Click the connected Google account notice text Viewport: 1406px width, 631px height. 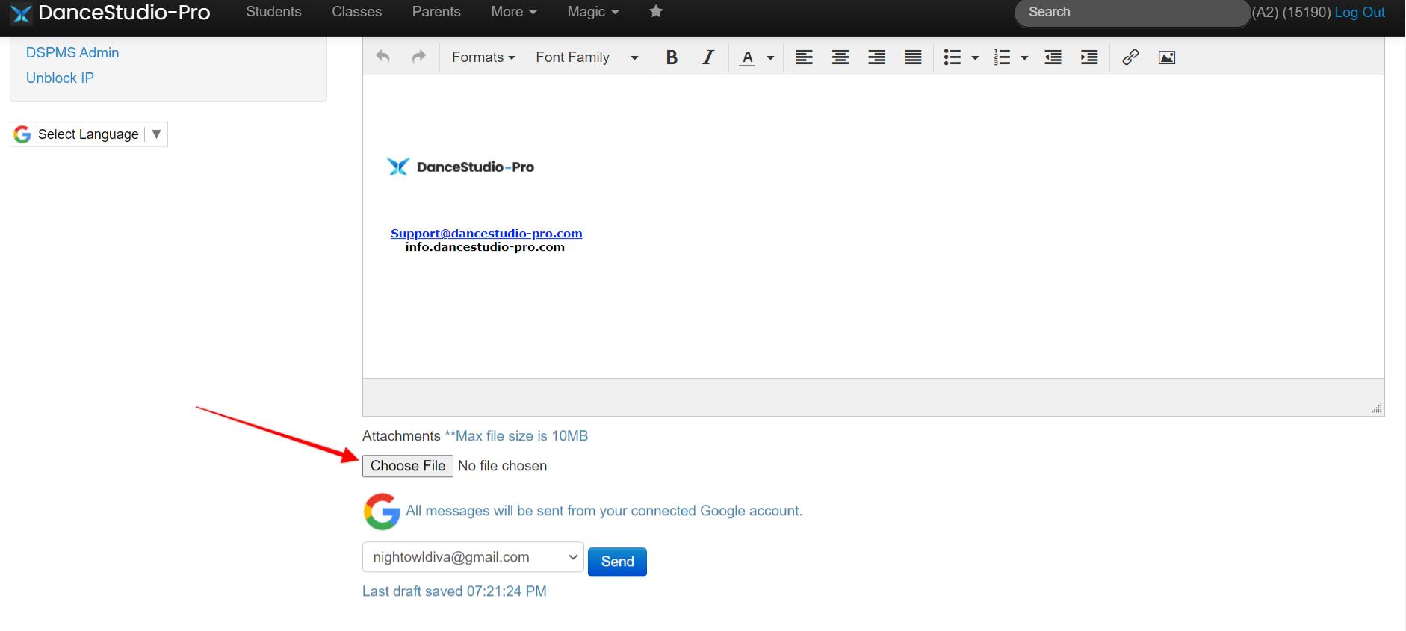click(x=604, y=511)
